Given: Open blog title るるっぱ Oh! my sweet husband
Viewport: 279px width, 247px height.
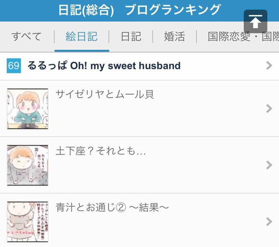Looking at the screenshot, I should (104, 66).
